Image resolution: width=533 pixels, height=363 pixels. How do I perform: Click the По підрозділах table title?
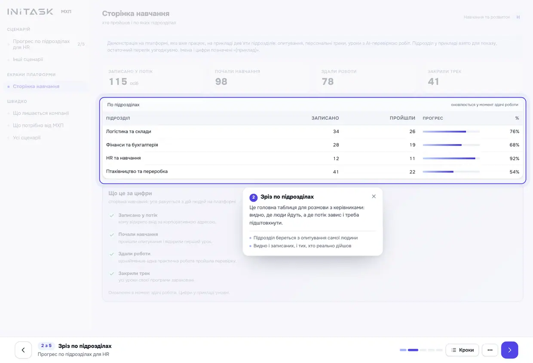click(x=123, y=105)
